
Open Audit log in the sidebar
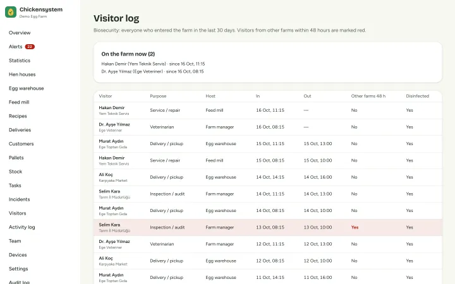(x=19, y=282)
